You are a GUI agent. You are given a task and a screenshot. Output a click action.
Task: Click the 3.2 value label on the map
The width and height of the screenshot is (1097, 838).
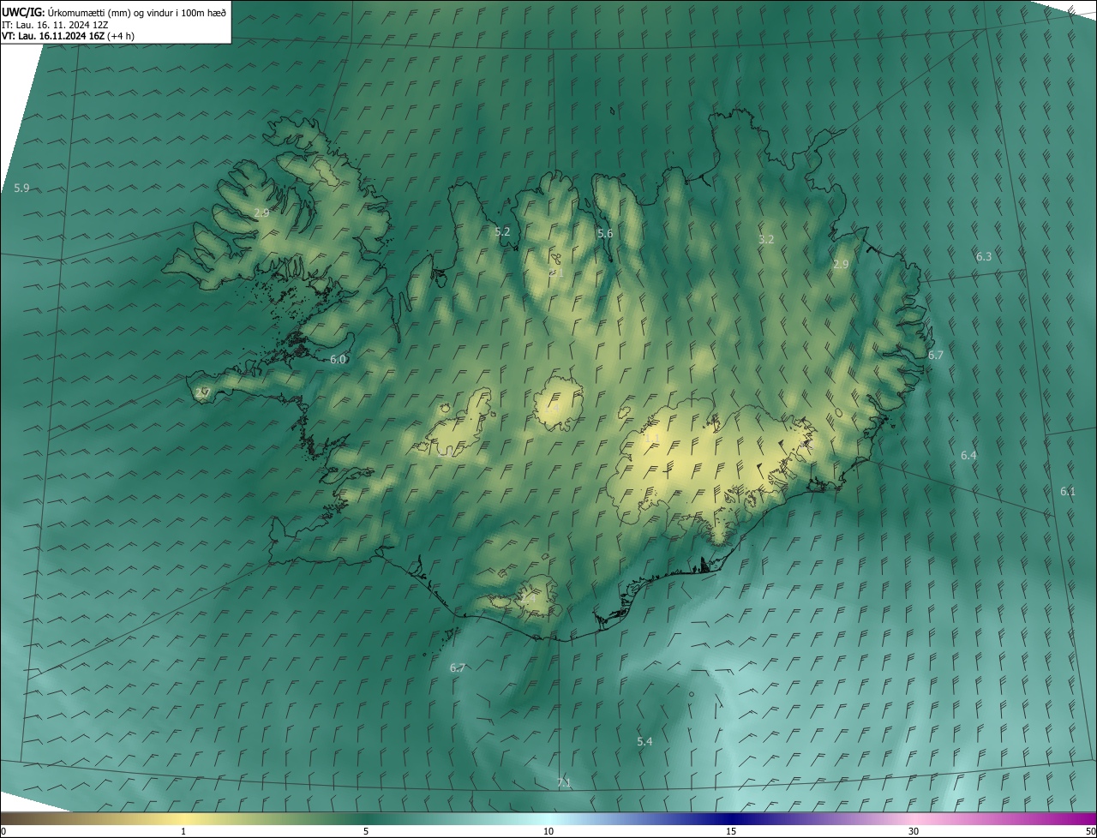(x=766, y=239)
